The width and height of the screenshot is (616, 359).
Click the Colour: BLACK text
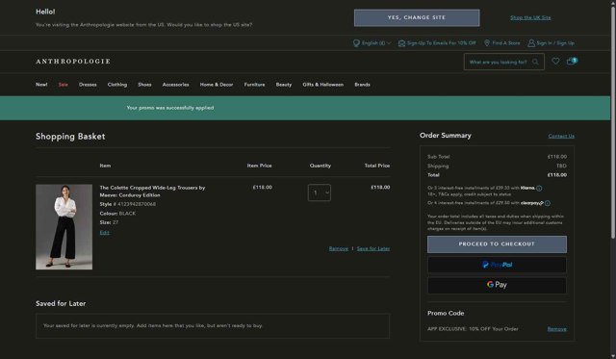(x=117, y=214)
